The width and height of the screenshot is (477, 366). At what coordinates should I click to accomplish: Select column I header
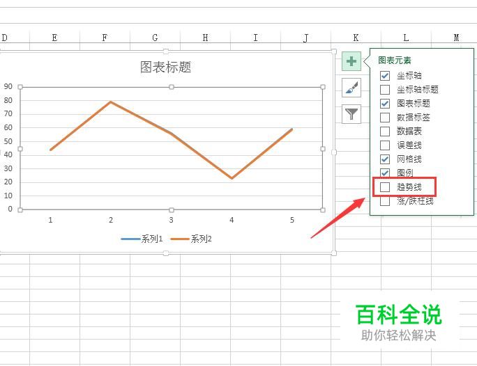point(255,38)
